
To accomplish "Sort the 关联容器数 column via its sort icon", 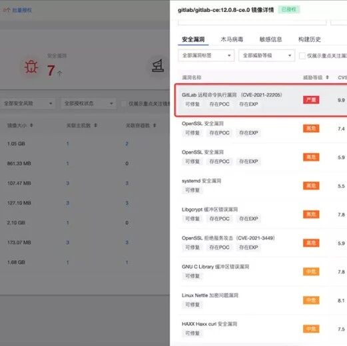I will point(155,125).
